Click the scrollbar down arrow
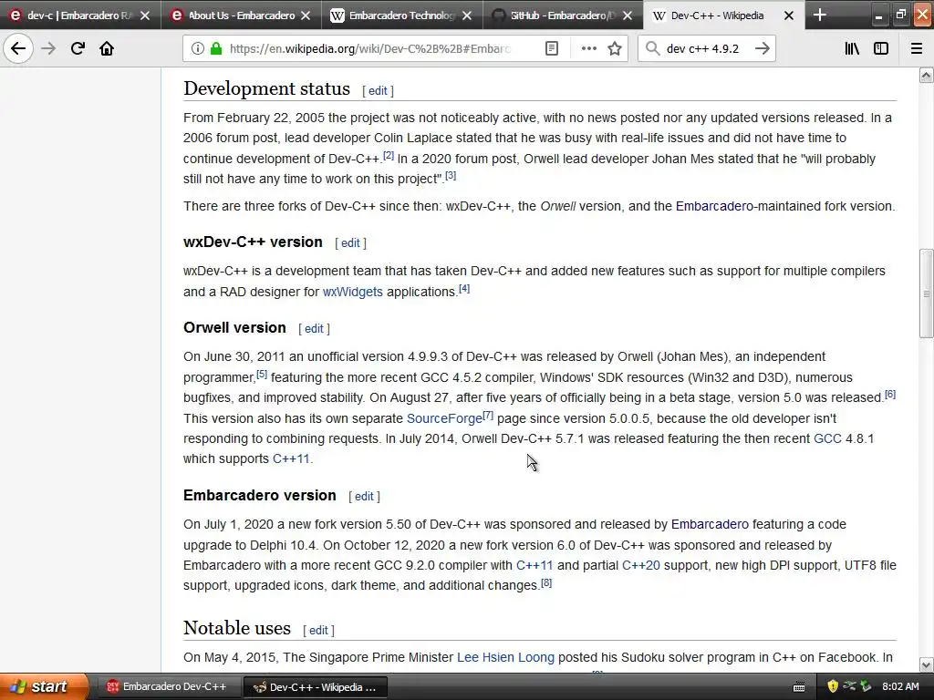Viewport: 934px width, 700px height. pos(927,664)
